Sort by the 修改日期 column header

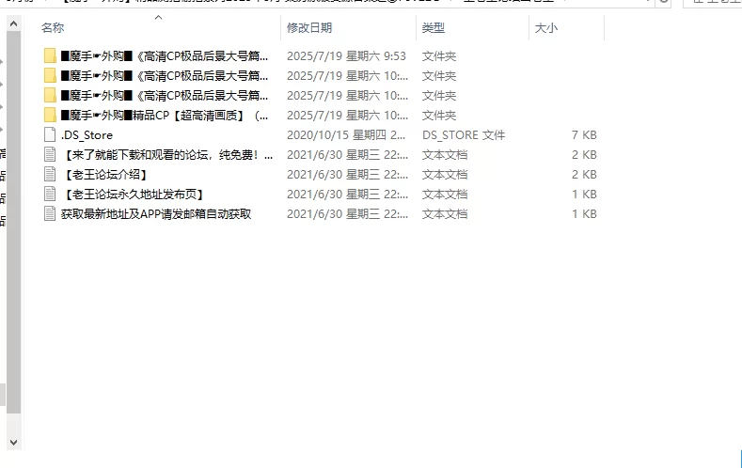(x=309, y=28)
